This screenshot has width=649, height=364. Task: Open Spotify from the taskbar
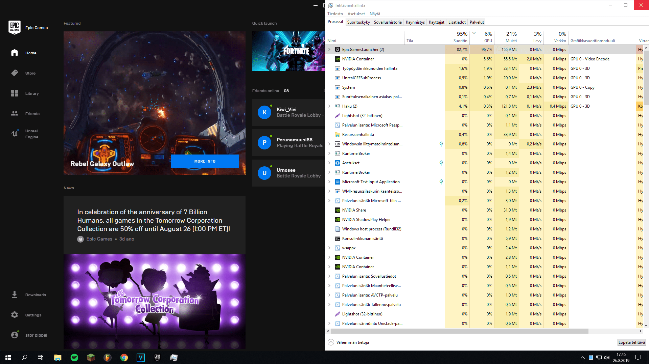pyautogui.click(x=74, y=357)
